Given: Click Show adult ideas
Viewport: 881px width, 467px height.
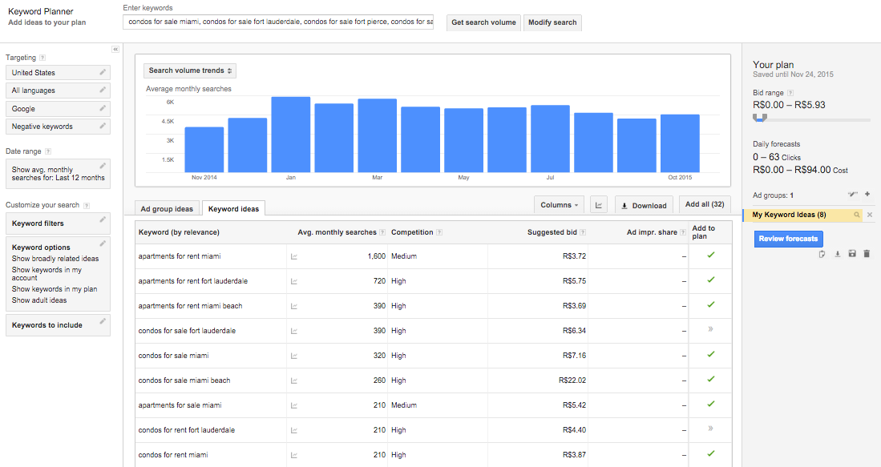Looking at the screenshot, I should [39, 300].
